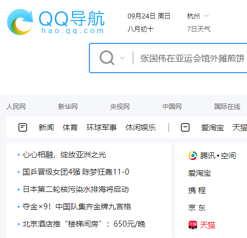247x238 pixels.
Task: Open 人民网 link
Action: coord(16,107)
